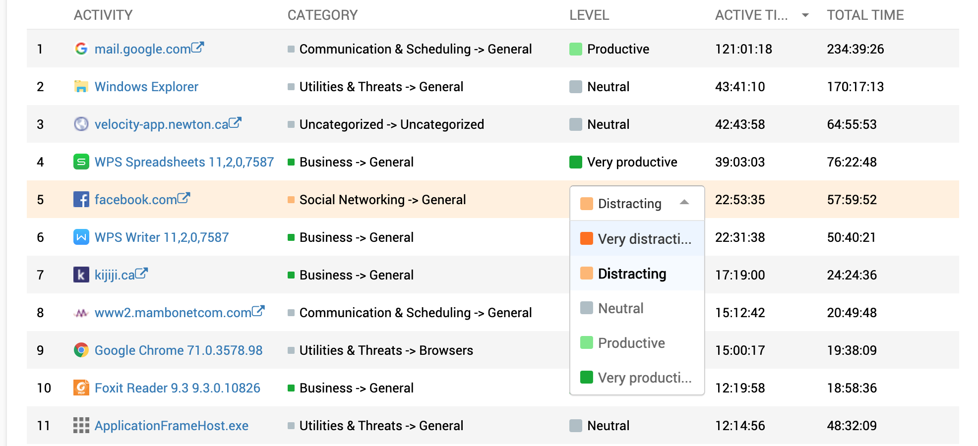Click green Productive swatch in mail.google.com row

pos(575,49)
